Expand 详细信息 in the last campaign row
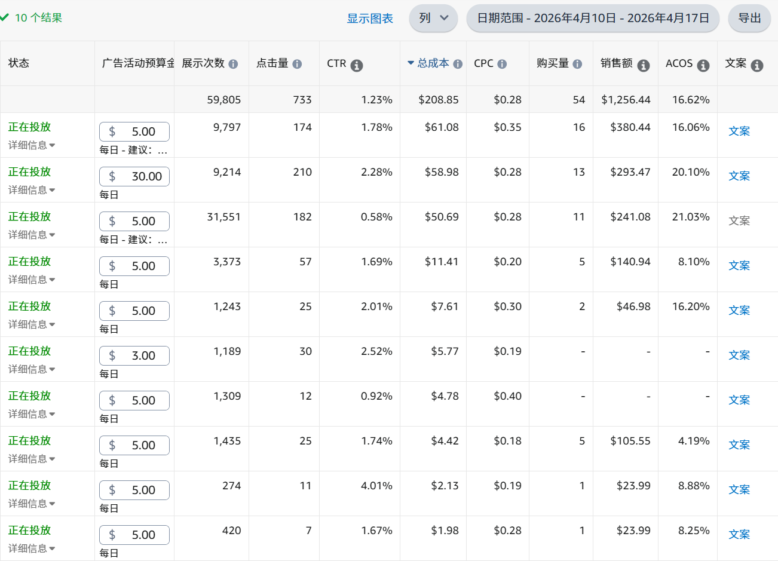 click(x=32, y=548)
